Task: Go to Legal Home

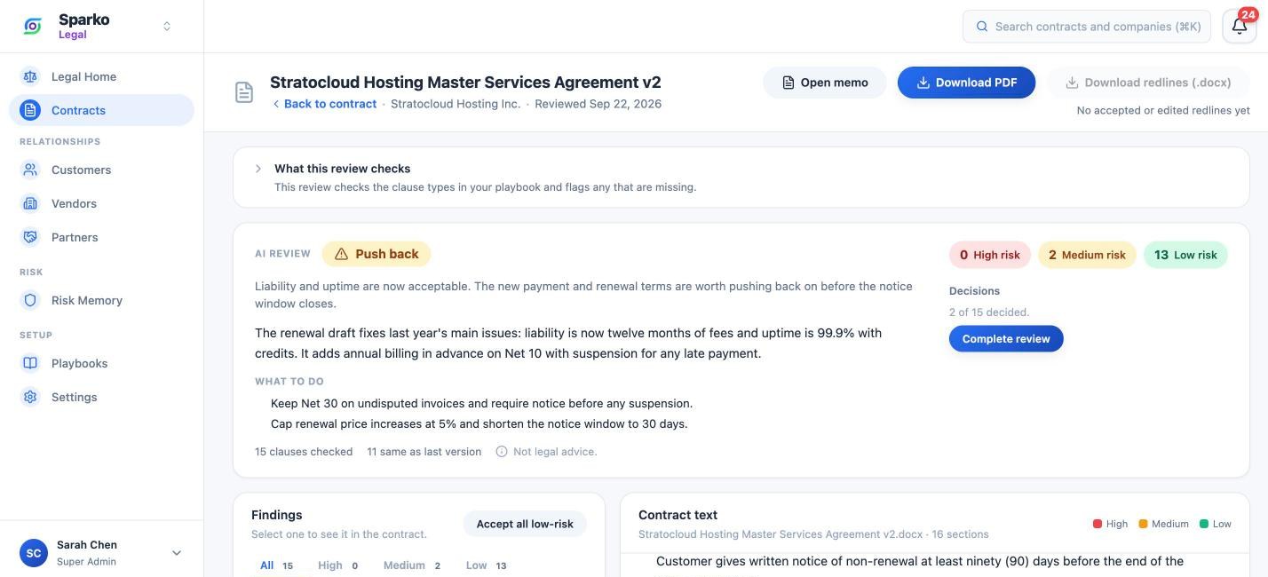Action: tap(101, 76)
